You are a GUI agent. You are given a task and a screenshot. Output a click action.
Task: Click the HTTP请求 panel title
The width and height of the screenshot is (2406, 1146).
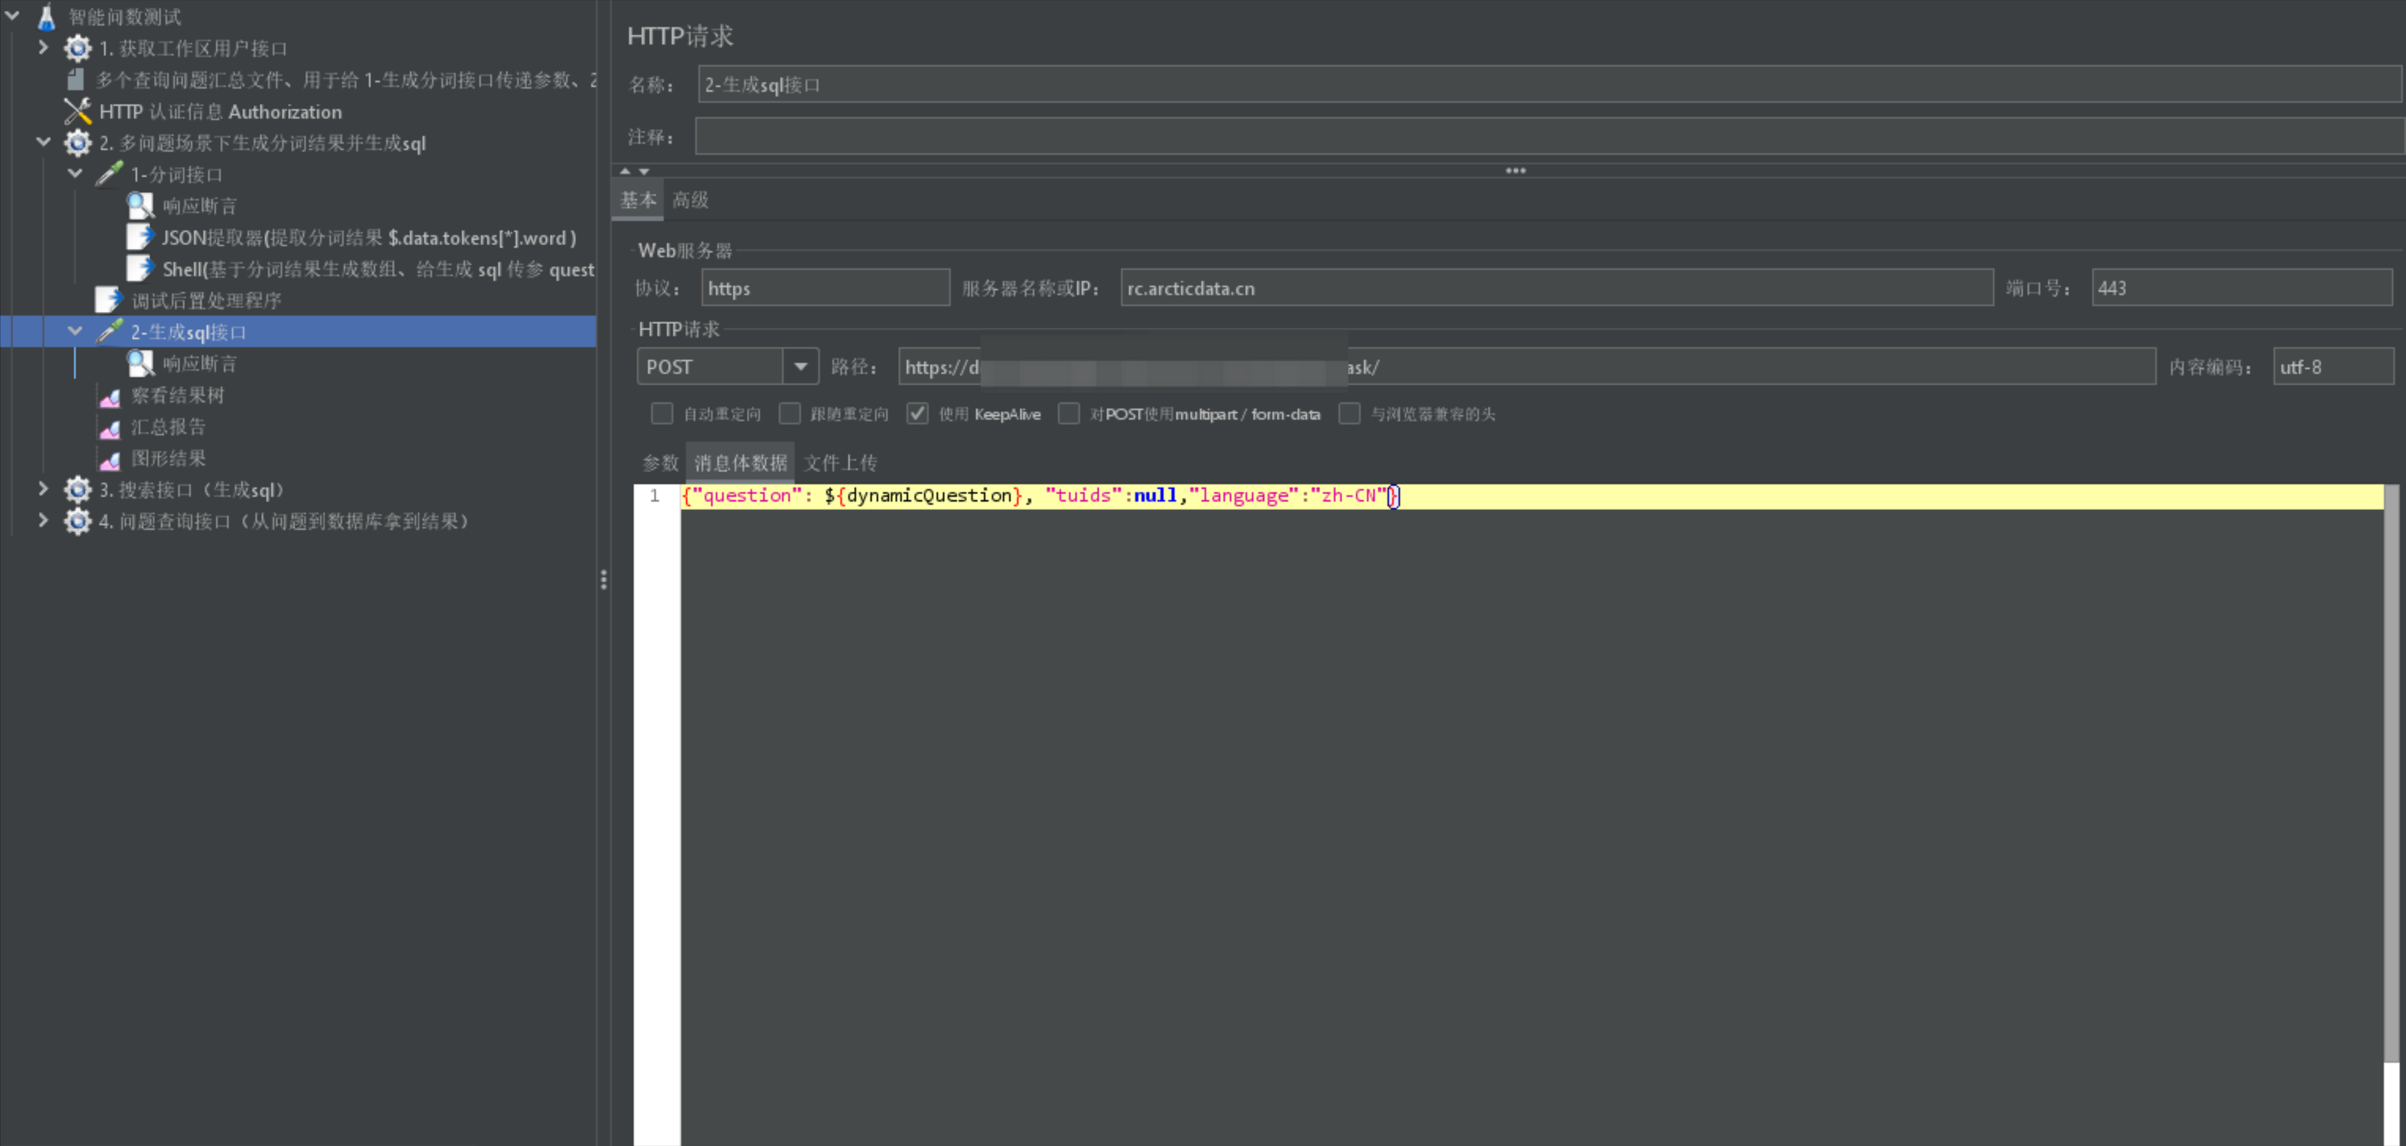[680, 35]
